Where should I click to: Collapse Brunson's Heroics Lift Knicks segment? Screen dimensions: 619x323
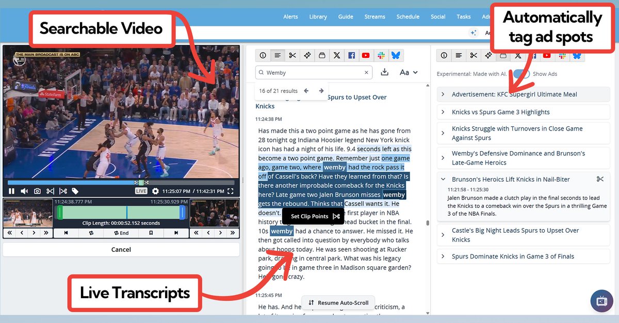click(443, 179)
